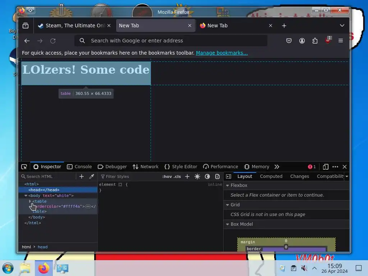Select the head node in markup
The image size is (368, 276).
(44, 190)
